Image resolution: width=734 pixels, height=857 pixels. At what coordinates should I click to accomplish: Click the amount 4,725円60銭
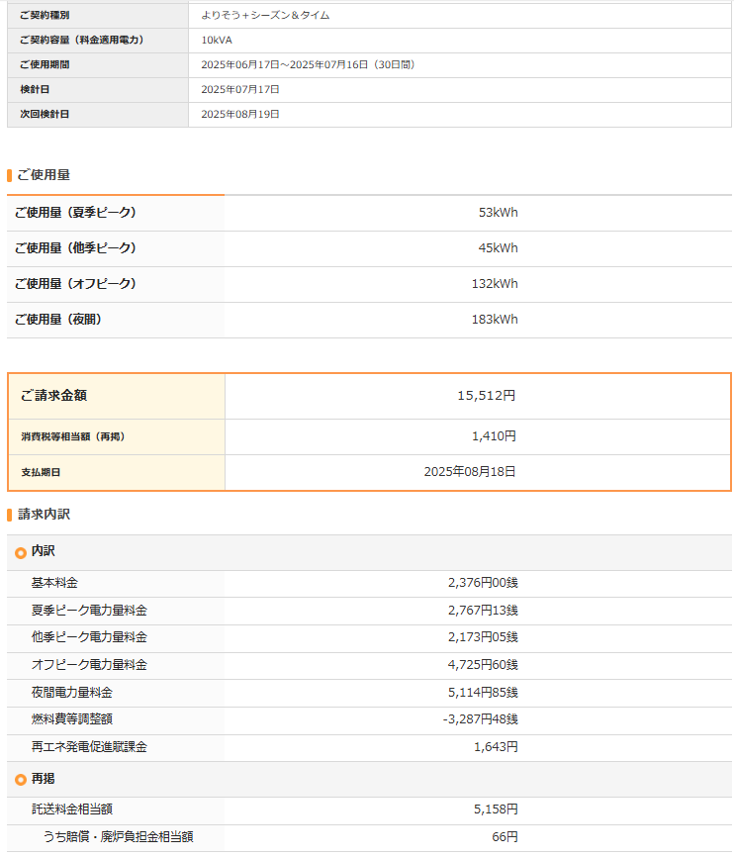coord(483,665)
